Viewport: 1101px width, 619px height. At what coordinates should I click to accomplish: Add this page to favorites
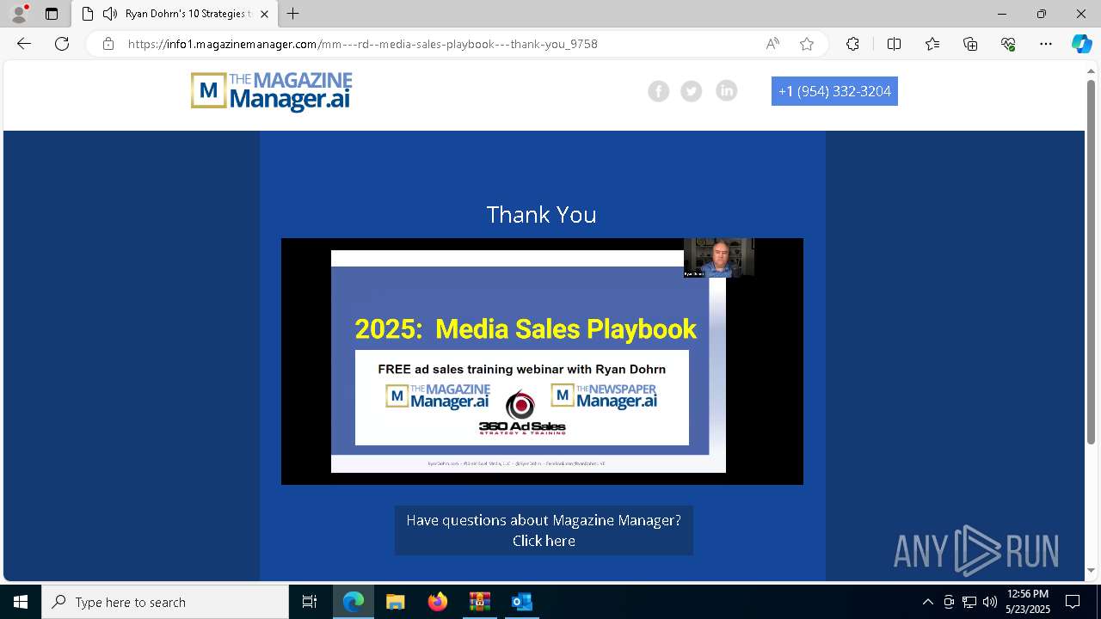[x=807, y=44]
